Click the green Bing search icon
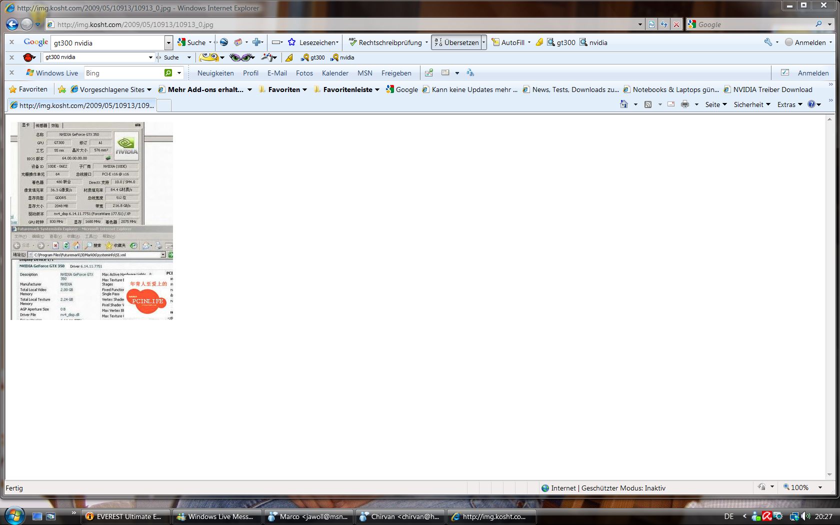Viewport: 840px width, 525px height. 168,73
